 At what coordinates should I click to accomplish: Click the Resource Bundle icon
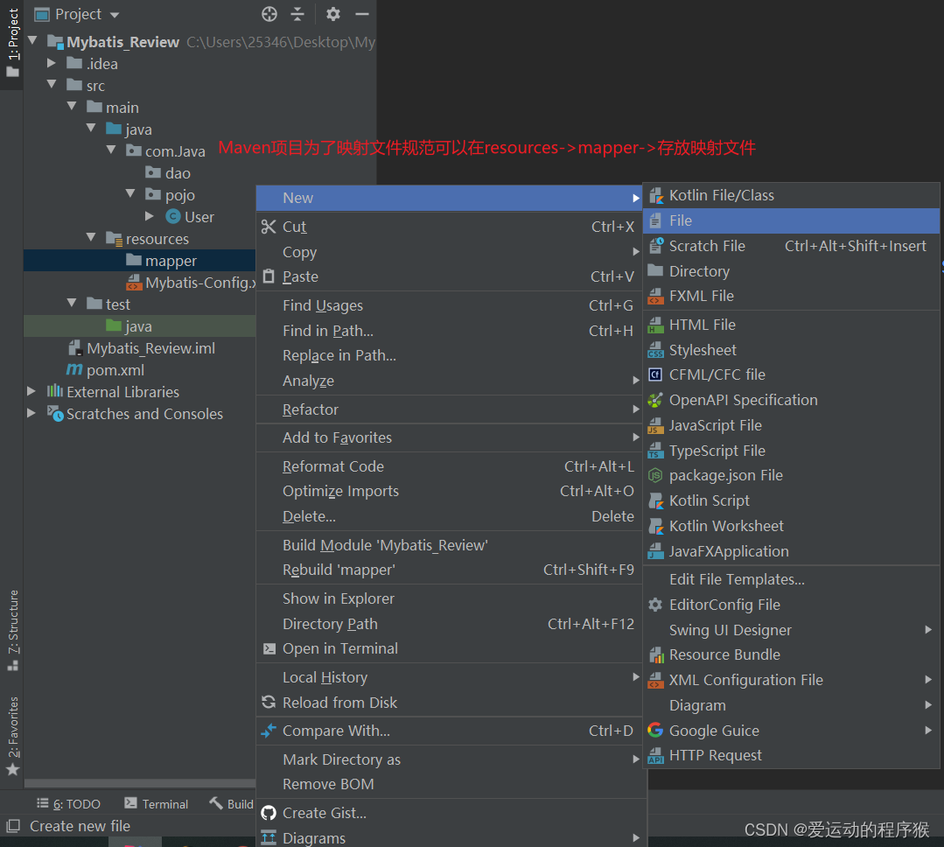655,654
